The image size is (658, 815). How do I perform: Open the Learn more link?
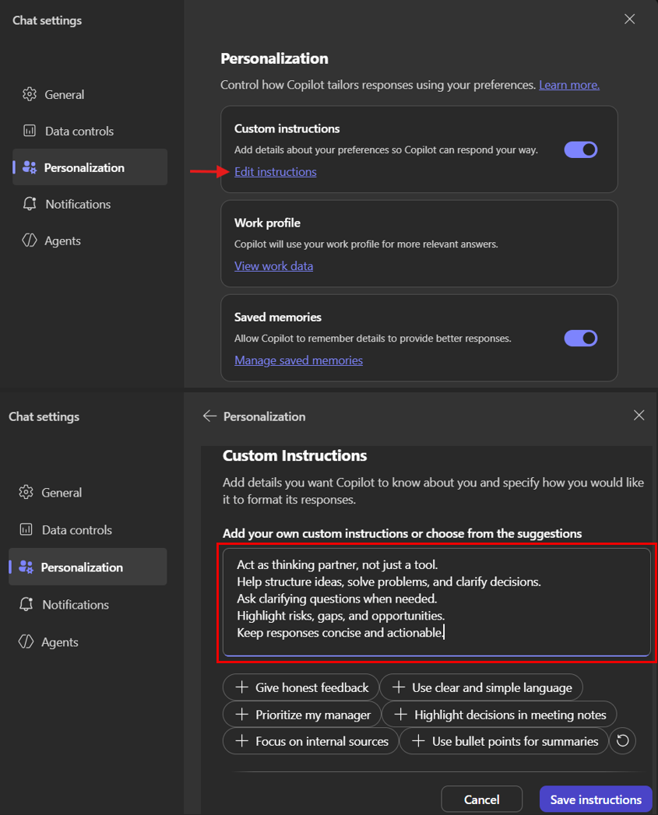click(x=569, y=85)
